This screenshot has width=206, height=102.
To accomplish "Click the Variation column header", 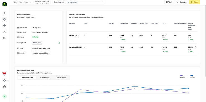I will pyautogui.click(x=72, y=24).
